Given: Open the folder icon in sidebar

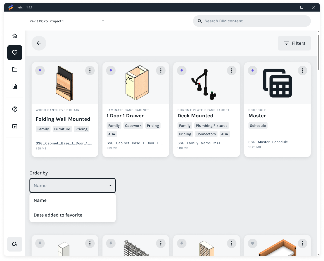Looking at the screenshot, I should coord(15,69).
